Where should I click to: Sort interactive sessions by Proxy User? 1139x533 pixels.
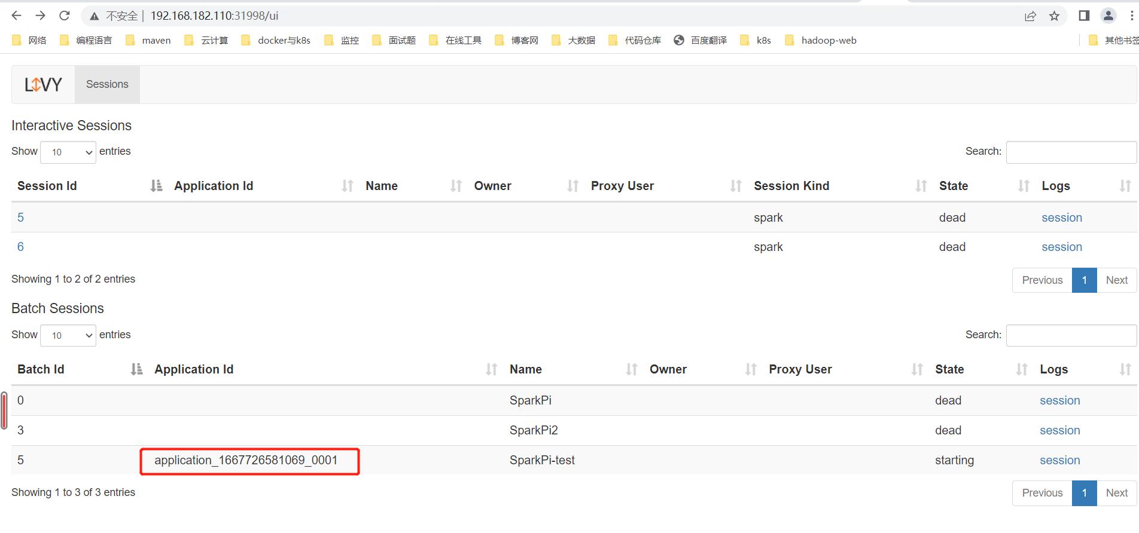pyautogui.click(x=666, y=186)
